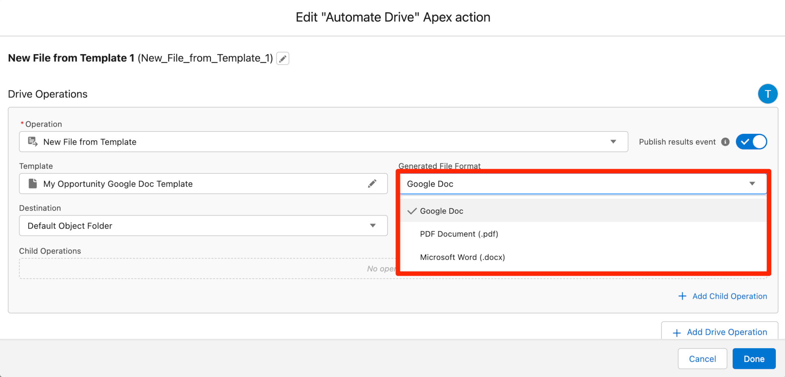Collapse the Generated File Format dropdown arrow
The height and width of the screenshot is (377, 785).
[752, 184]
